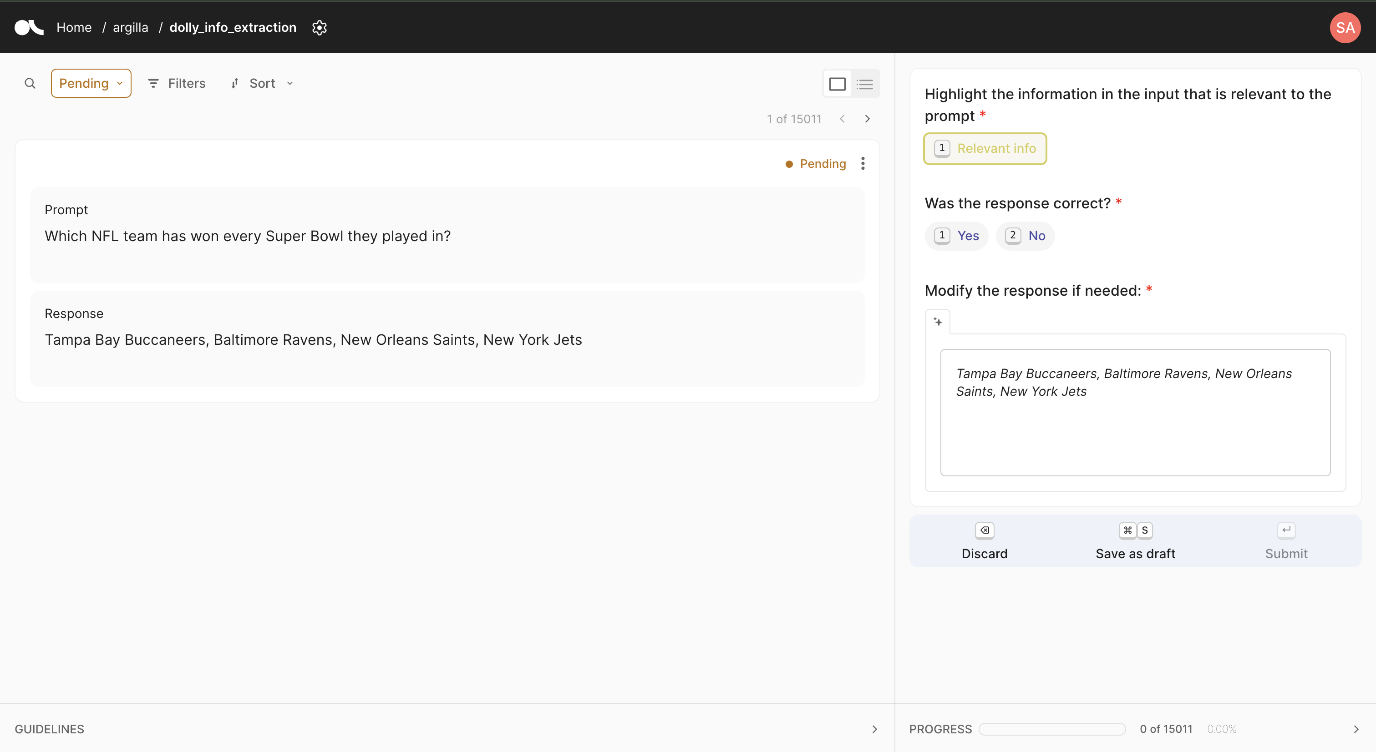Viewport: 1376px width, 752px height.
Task: Select the Relevant info label
Action: (x=985, y=148)
